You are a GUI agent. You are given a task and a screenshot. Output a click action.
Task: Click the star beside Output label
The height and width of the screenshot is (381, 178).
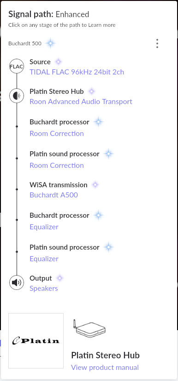[59, 278]
